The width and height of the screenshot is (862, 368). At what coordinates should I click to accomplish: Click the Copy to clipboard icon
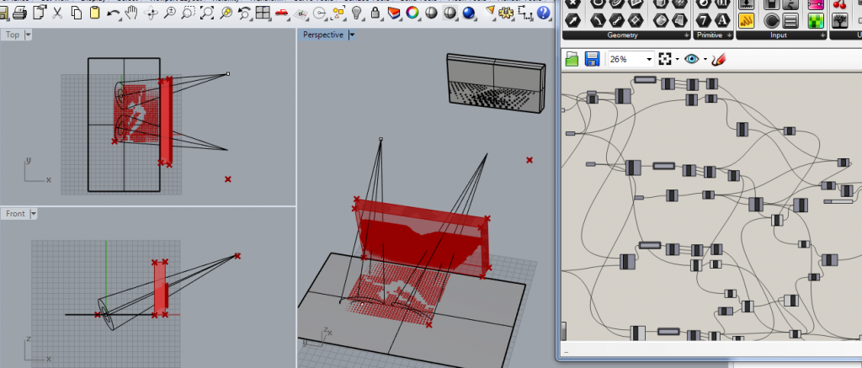pos(76,12)
